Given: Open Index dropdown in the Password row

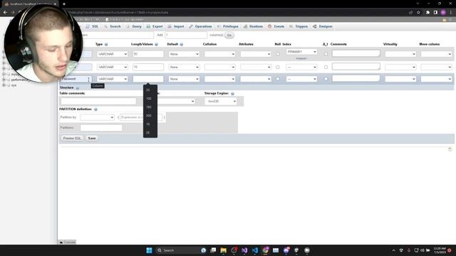Looking at the screenshot, I should point(301,79).
